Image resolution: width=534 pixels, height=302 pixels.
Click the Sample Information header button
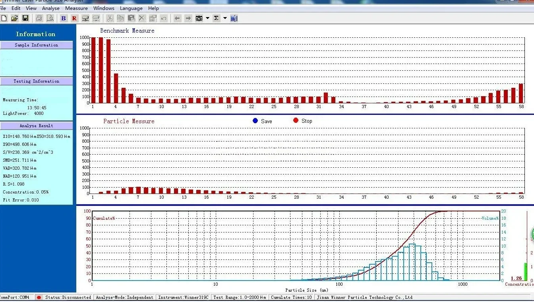(x=37, y=45)
